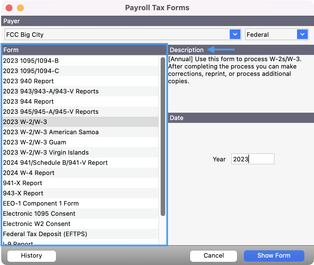Choose the 2023 940 Report

tap(28, 81)
